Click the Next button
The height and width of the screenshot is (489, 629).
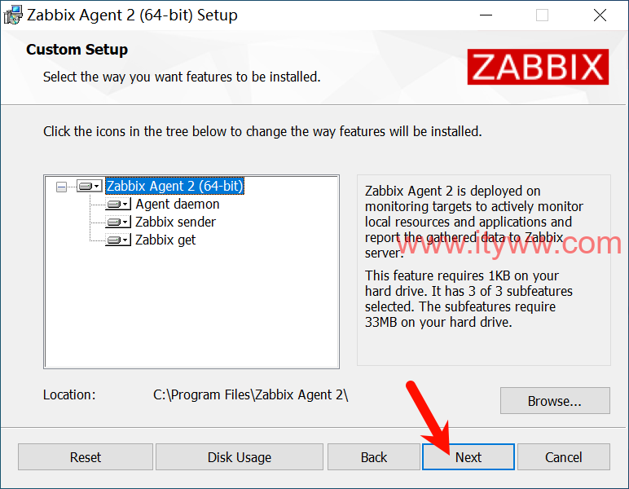(468, 457)
